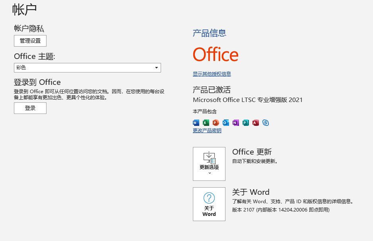Click the 帐户隐私 heading
This screenshot has width=373, height=241.
coord(29,28)
